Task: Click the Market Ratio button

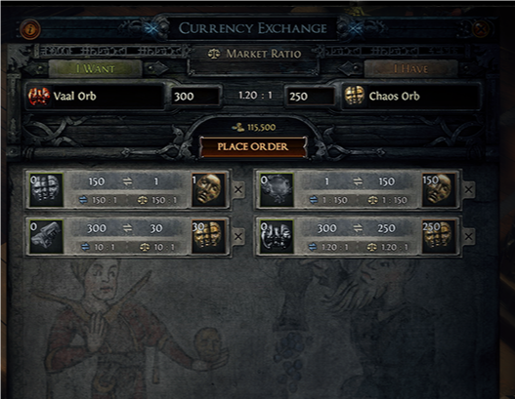Action: 254,54
